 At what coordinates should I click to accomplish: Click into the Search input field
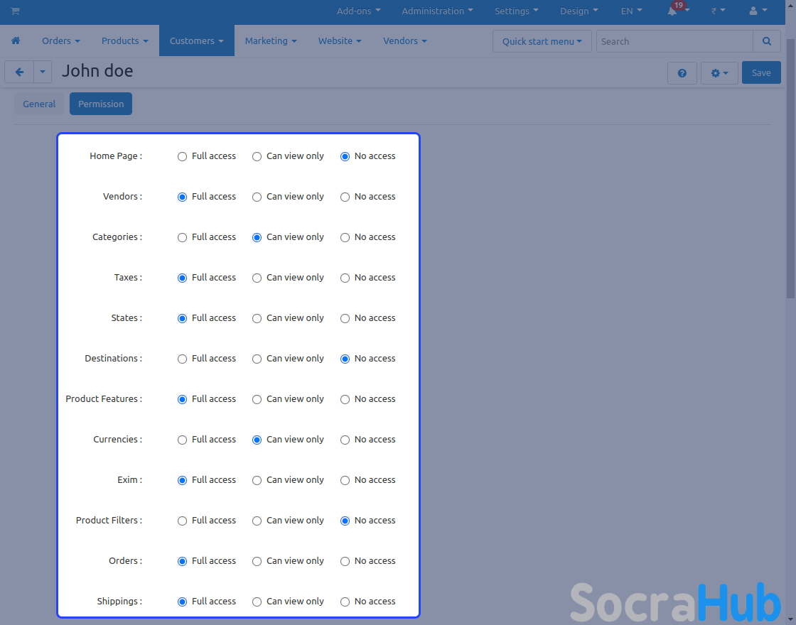click(x=674, y=41)
